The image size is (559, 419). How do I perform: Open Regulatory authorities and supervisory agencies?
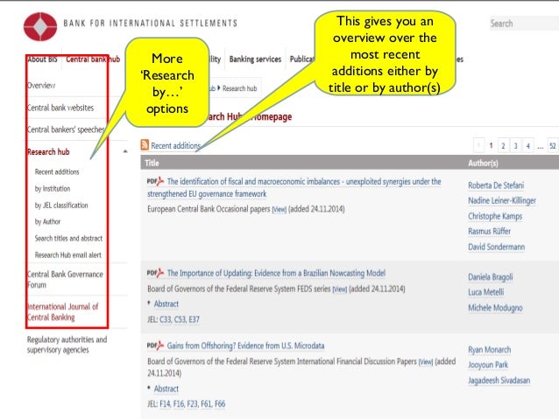67,345
